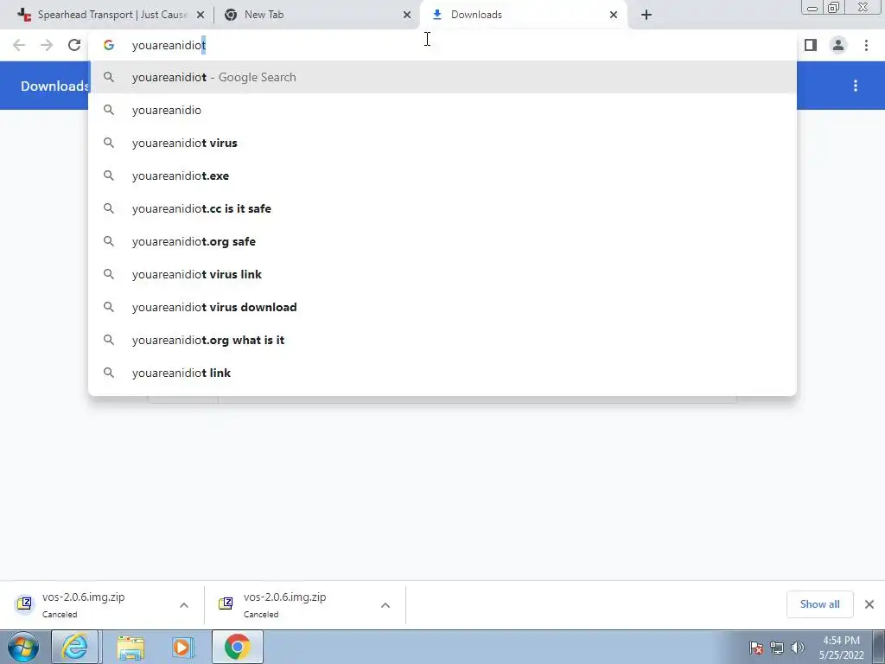Go back with the back arrow
885x664 pixels.
coord(19,45)
